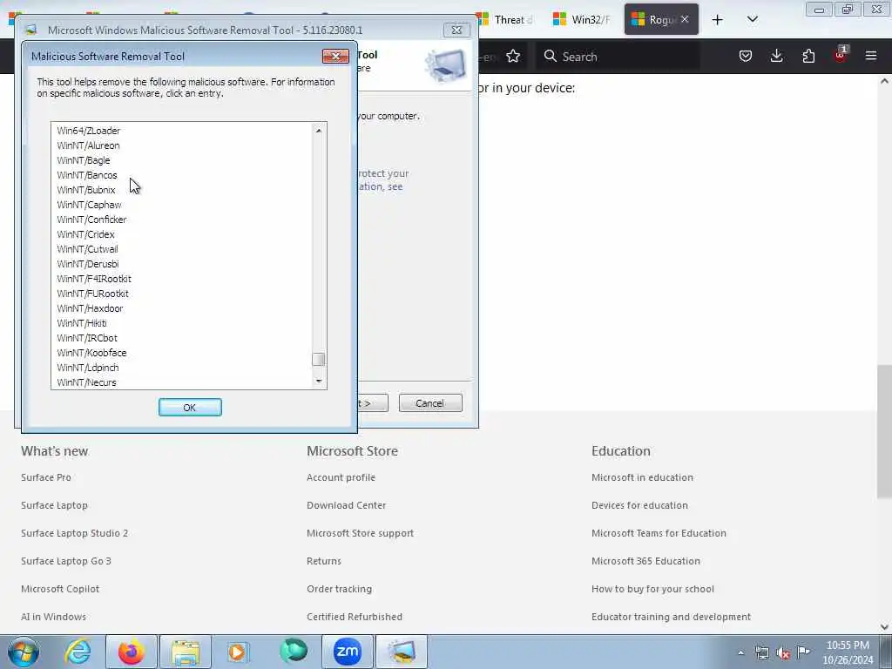Open Microsoft Copilot link

(60, 589)
